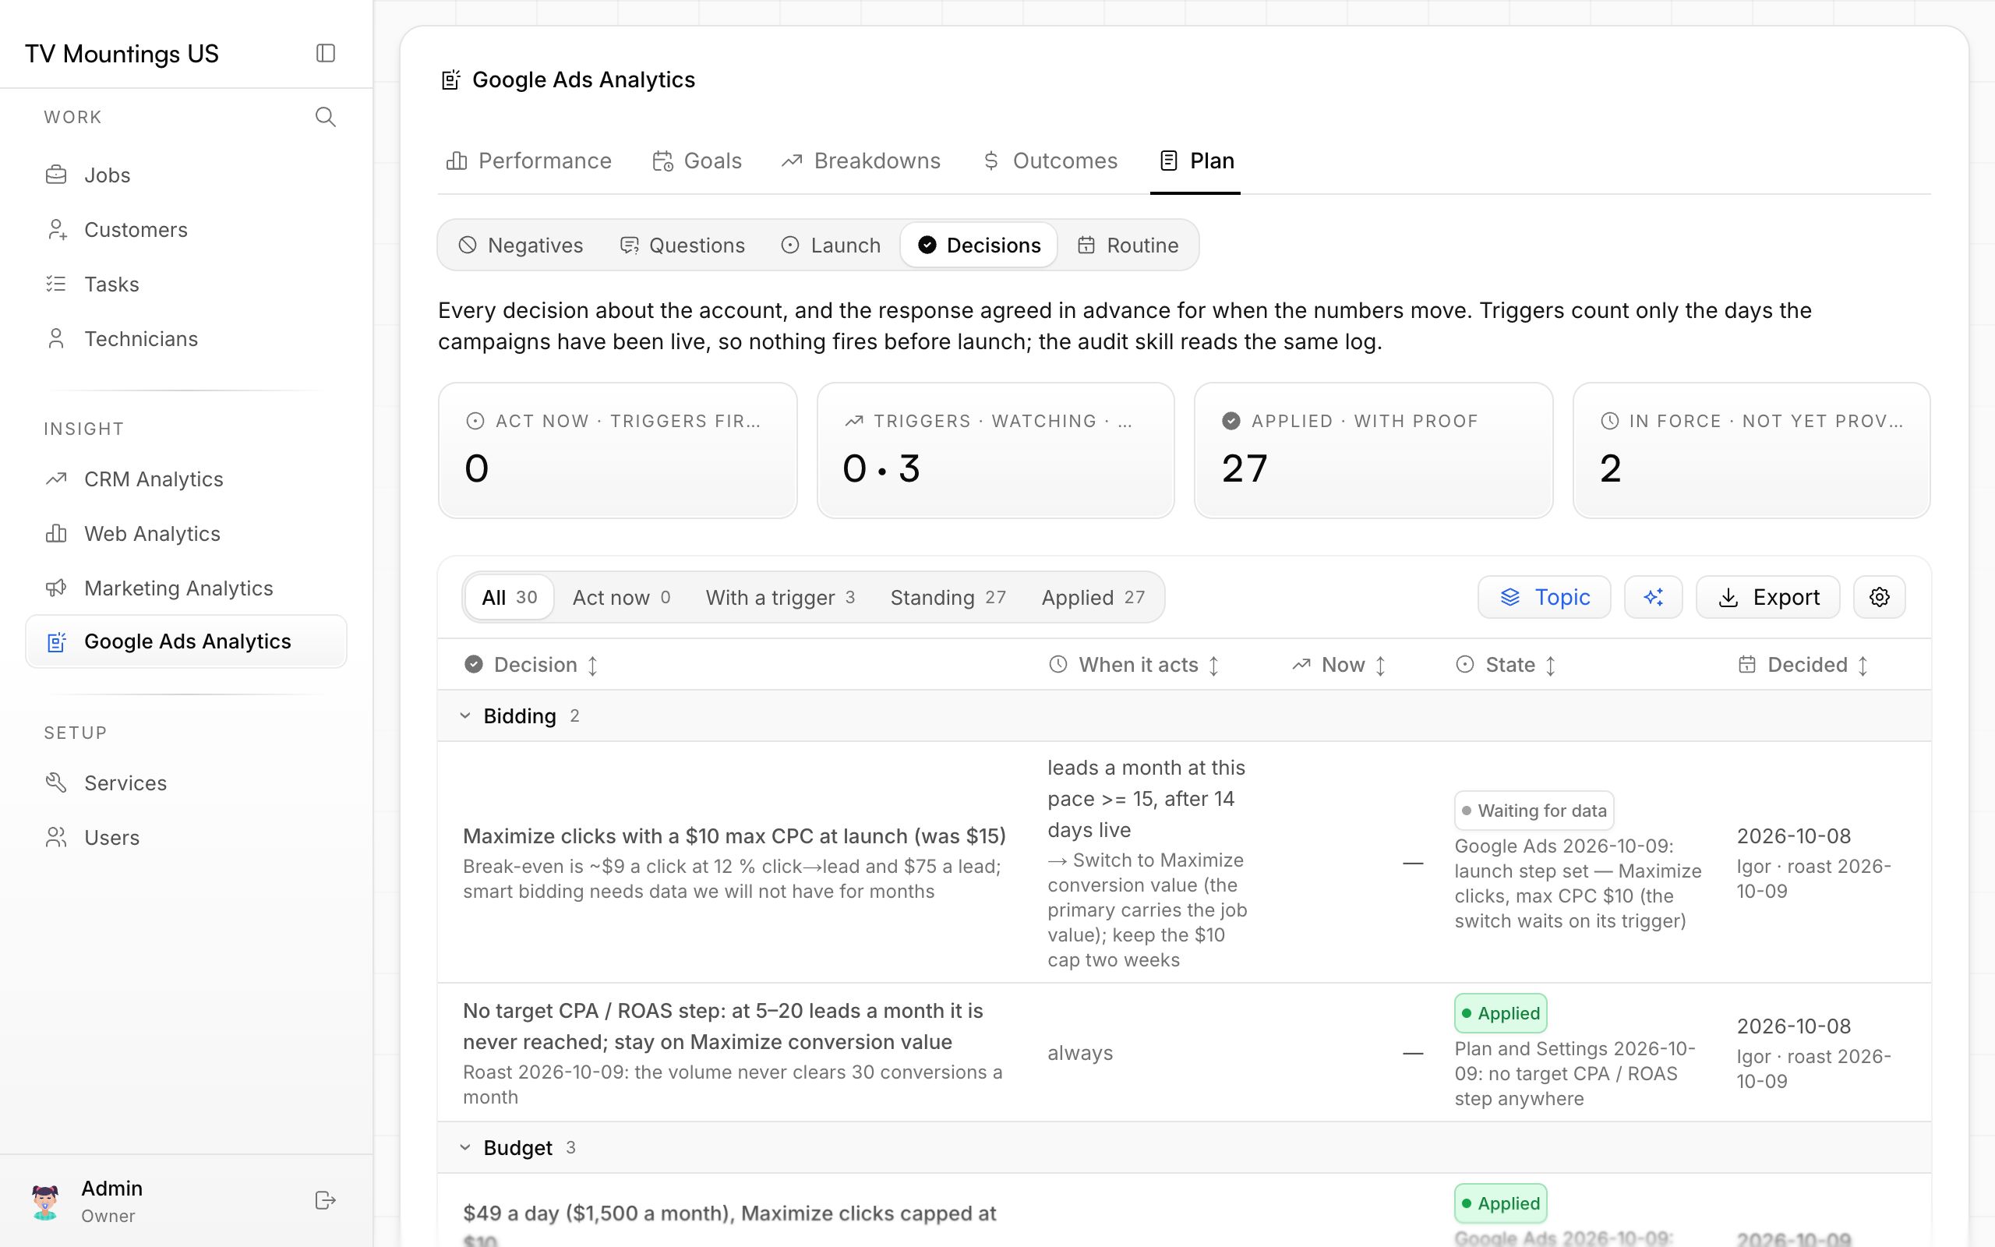Collapse the sidebar panel icon
1995x1247 pixels.
(x=326, y=54)
